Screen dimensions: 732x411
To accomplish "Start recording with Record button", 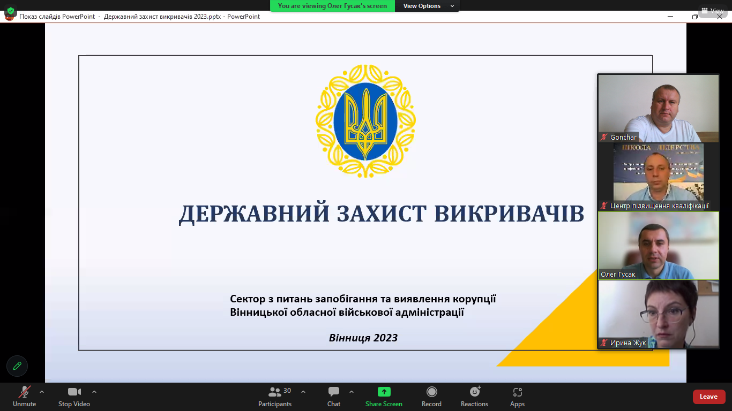I will (x=431, y=397).
